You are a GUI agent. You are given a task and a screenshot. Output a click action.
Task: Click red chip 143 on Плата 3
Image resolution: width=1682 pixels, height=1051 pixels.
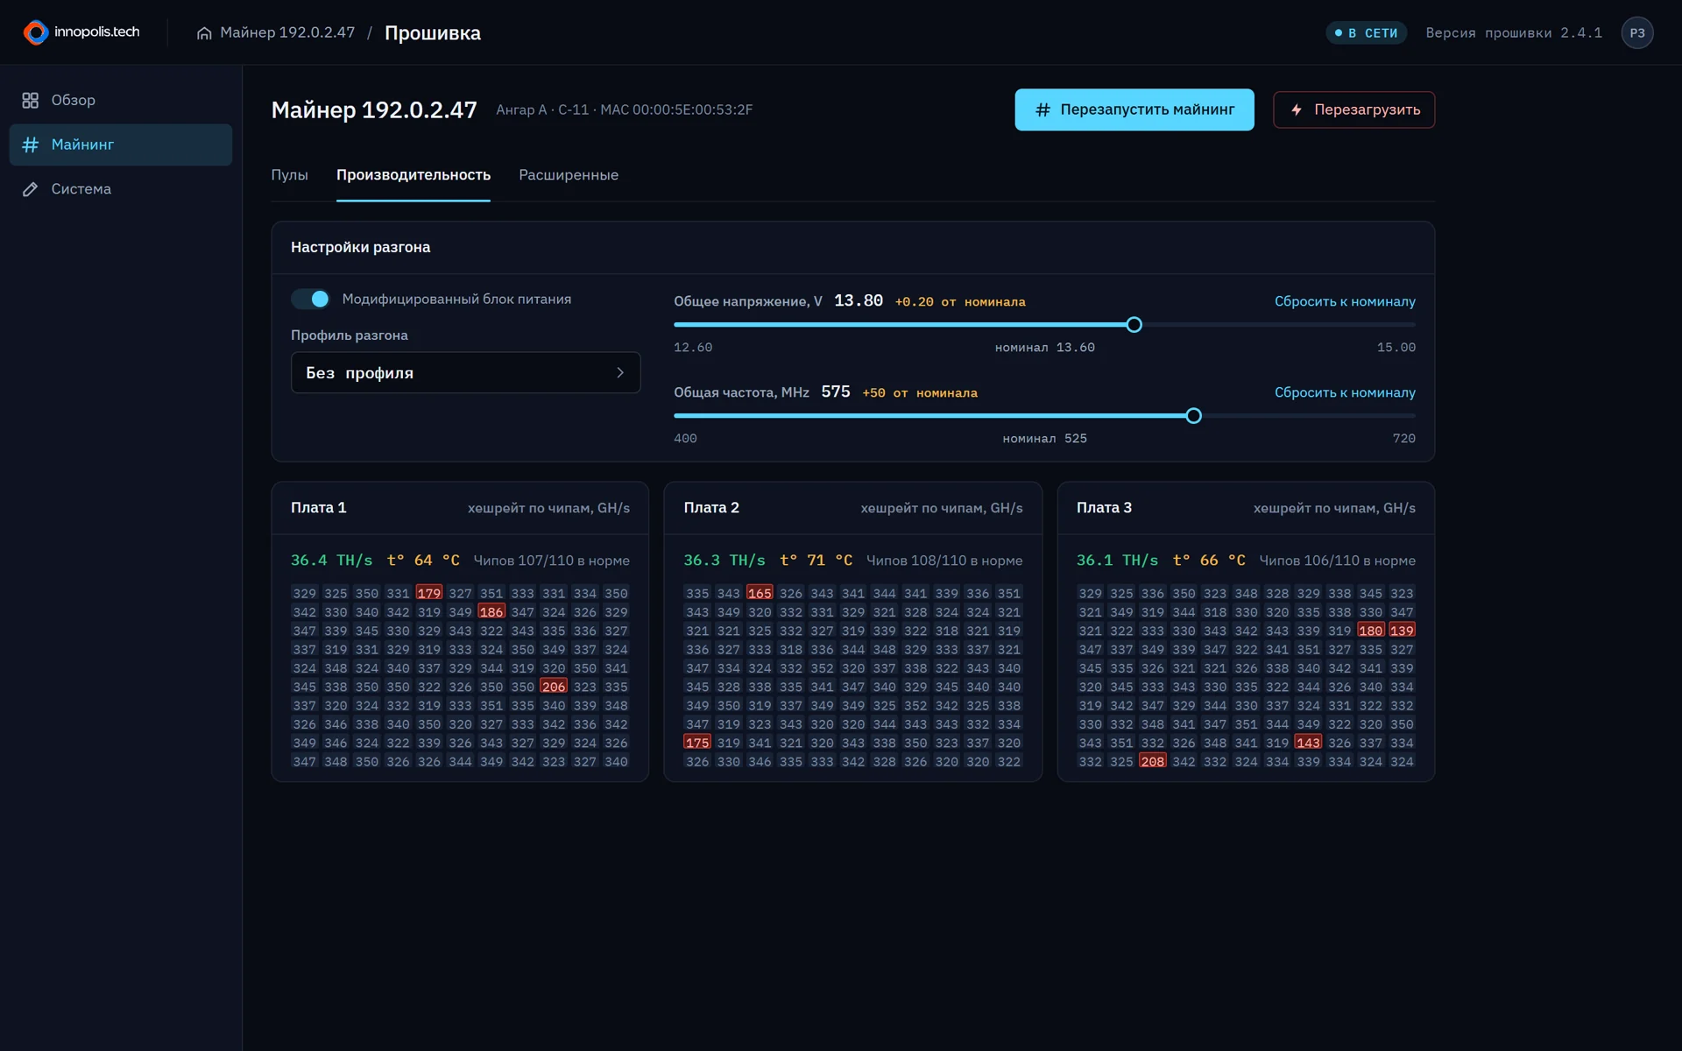click(x=1308, y=743)
